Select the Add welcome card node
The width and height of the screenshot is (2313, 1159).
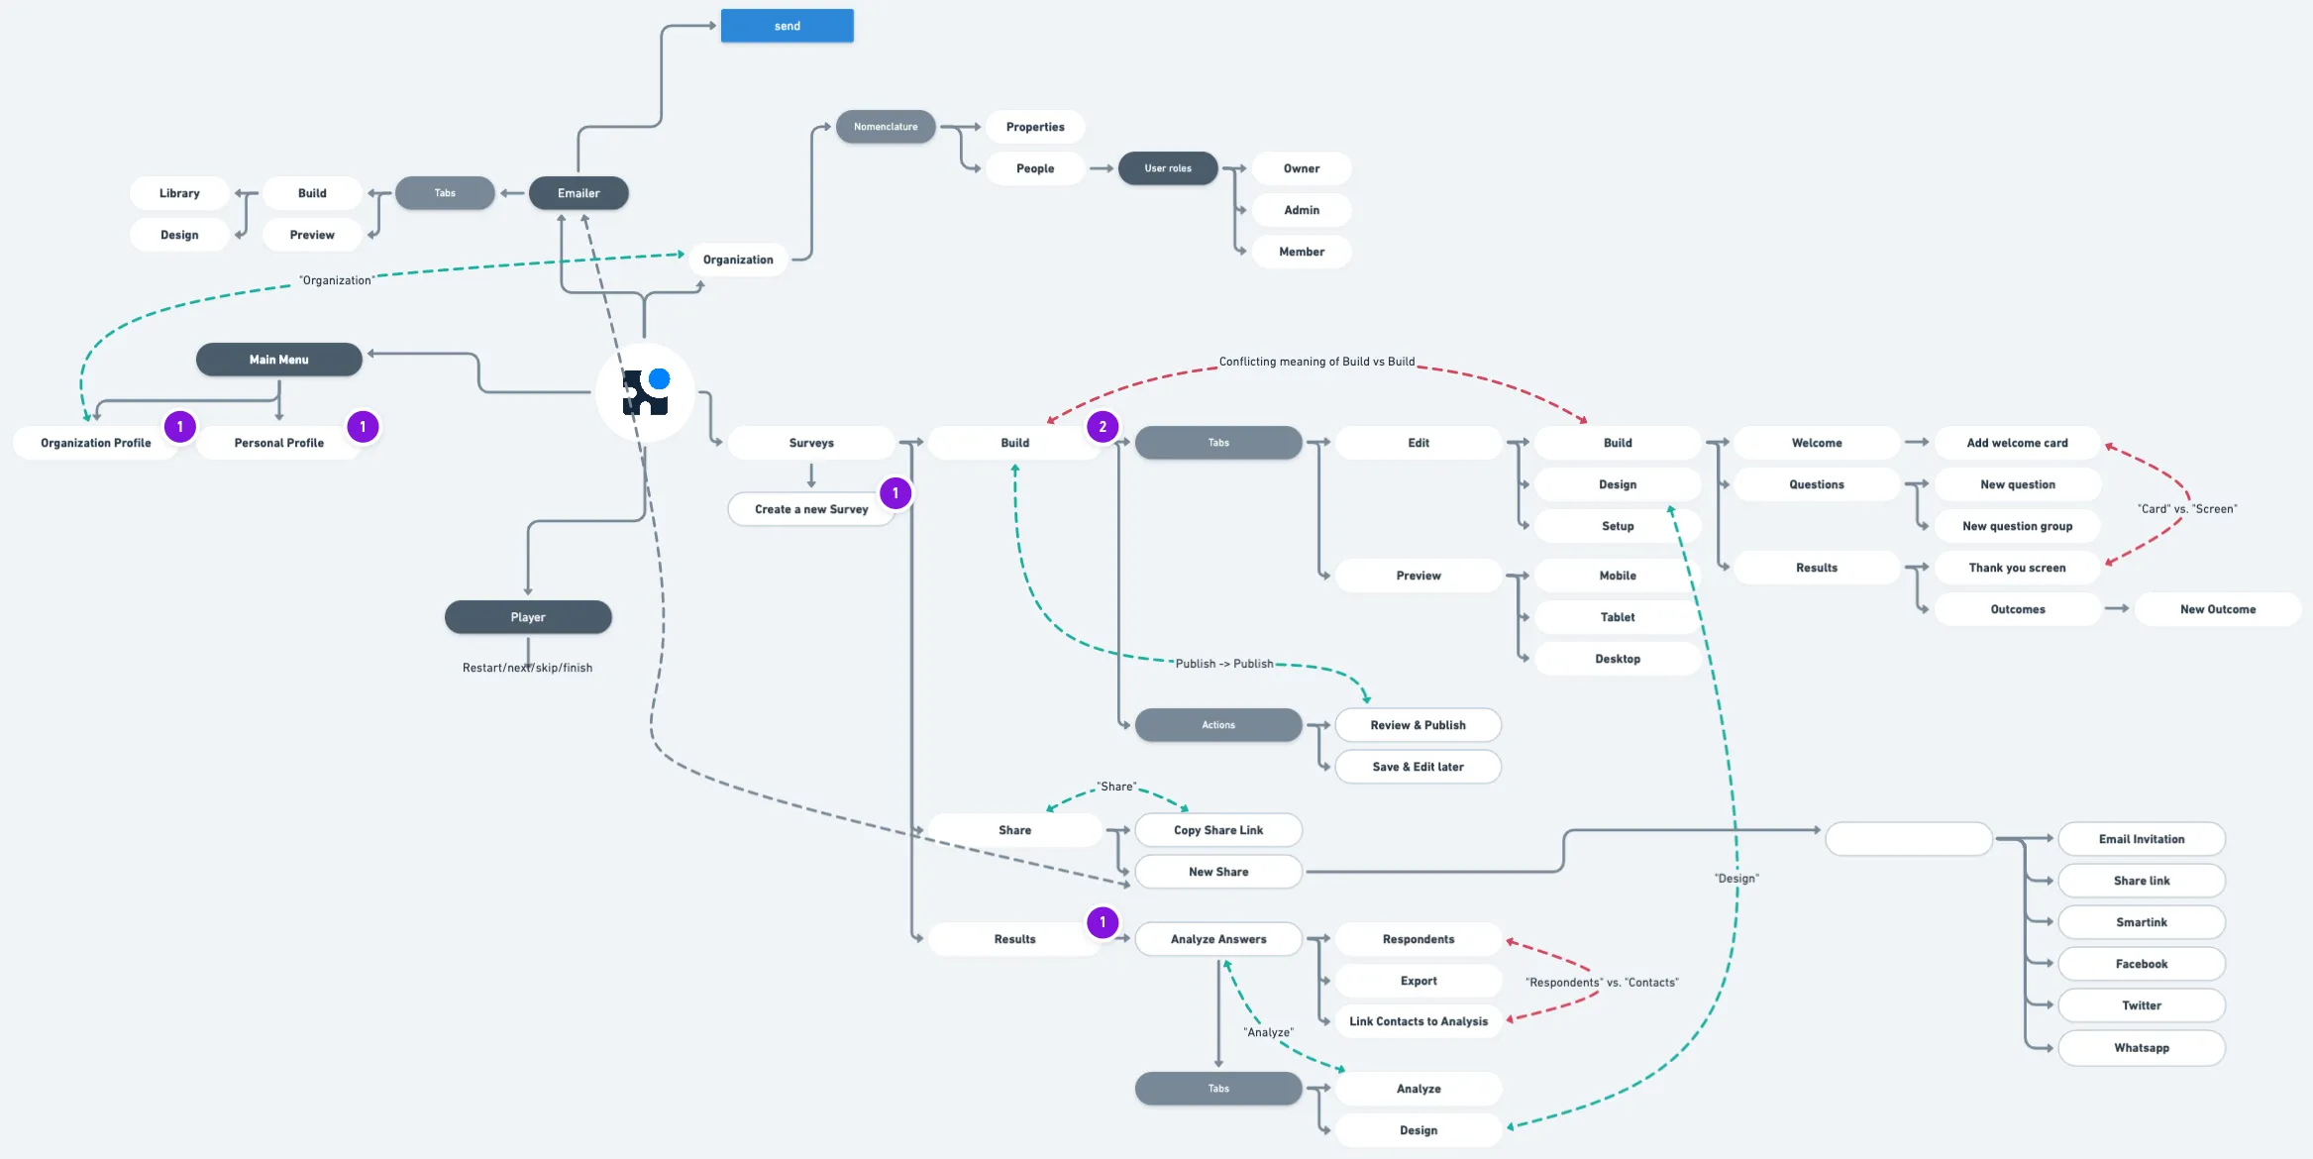point(2018,443)
